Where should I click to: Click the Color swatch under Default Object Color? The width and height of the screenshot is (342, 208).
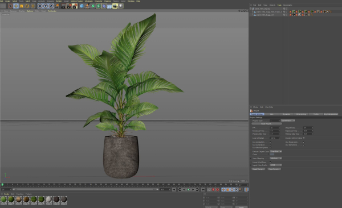click(x=272, y=154)
